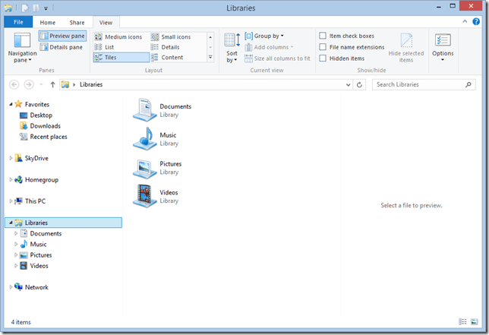This screenshot has width=489, height=335.
Task: Collapse the ribbon with the caret arrow
Action: [465, 21]
